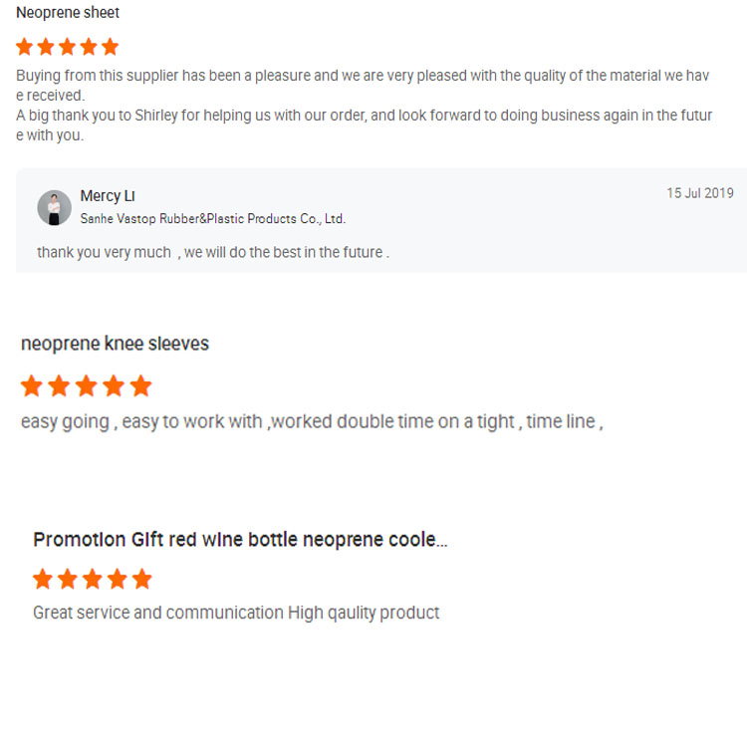Click the supplier reply 'thank you very much'

212,252
